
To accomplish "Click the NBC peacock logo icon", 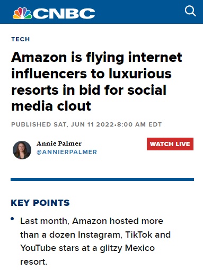I will tap(22, 13).
